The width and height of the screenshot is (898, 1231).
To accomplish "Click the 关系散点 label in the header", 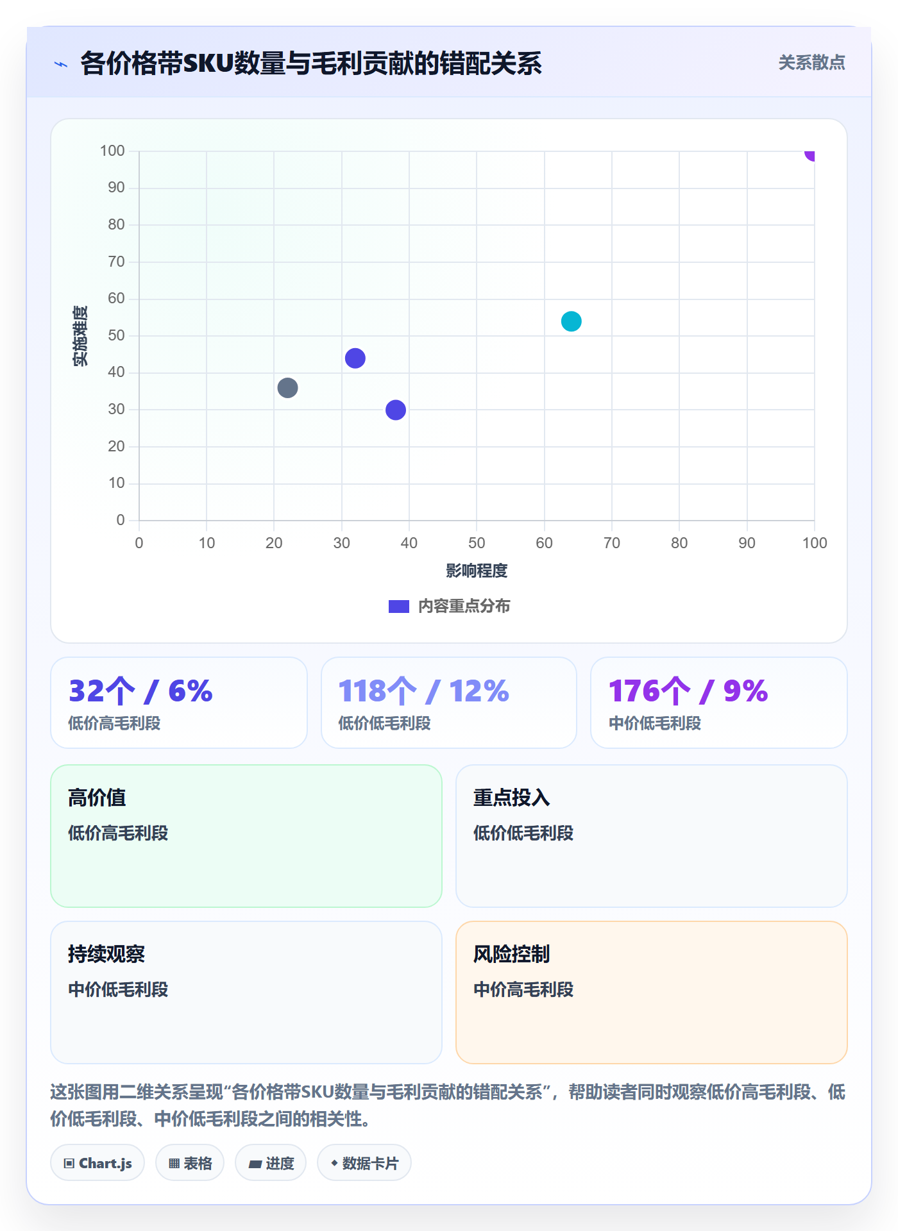I will click(811, 63).
